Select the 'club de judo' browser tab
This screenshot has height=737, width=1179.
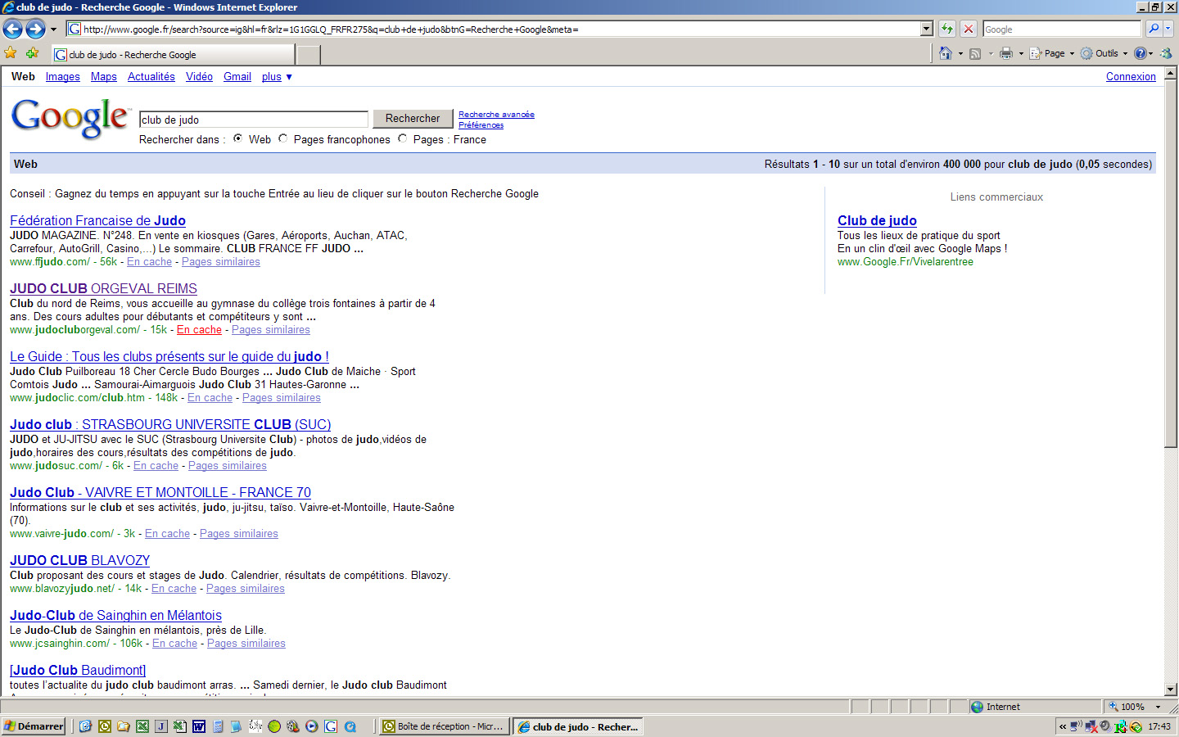(173, 55)
